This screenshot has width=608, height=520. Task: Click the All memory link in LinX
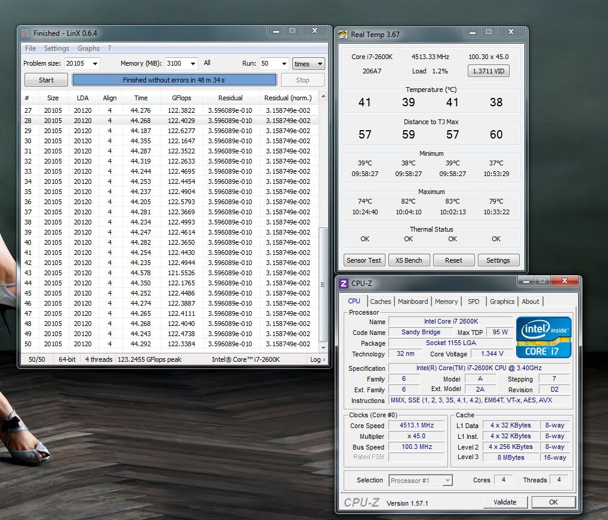pyautogui.click(x=207, y=63)
